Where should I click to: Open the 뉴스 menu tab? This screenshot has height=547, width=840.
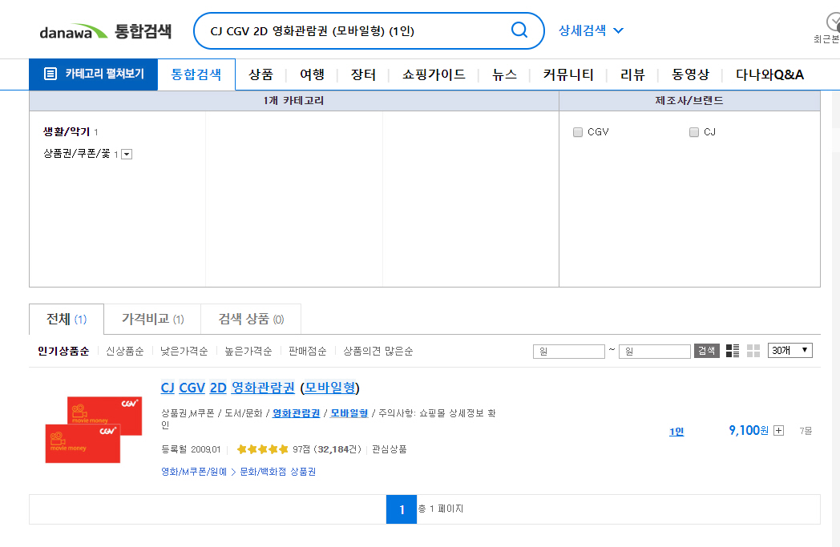[x=505, y=74]
